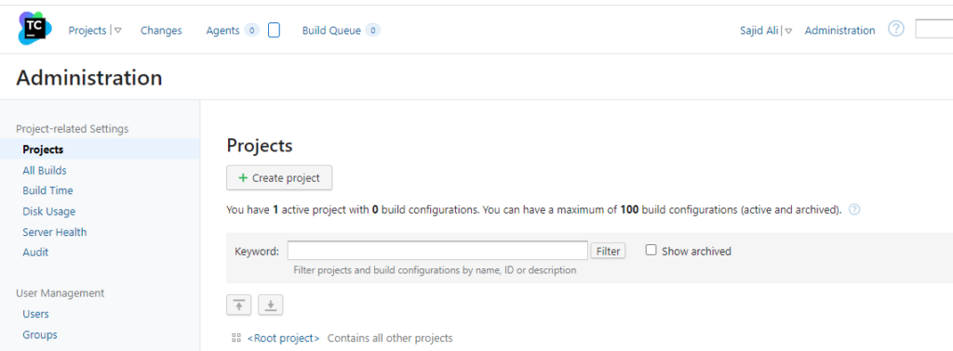953x351 pixels.
Task: Click the Agents count badge
Action: click(x=251, y=31)
